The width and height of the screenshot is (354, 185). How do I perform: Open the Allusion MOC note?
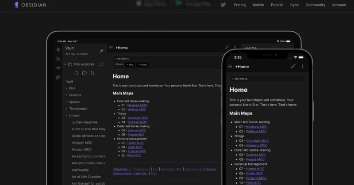coord(81,149)
